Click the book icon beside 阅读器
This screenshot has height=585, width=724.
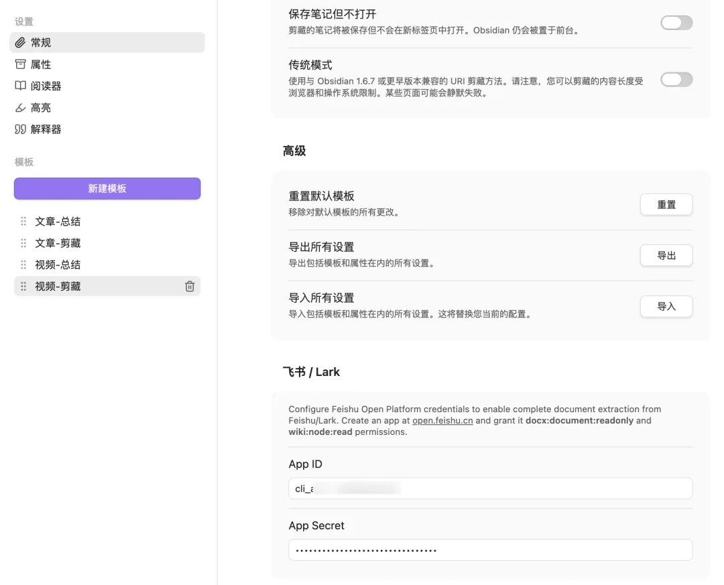point(21,86)
